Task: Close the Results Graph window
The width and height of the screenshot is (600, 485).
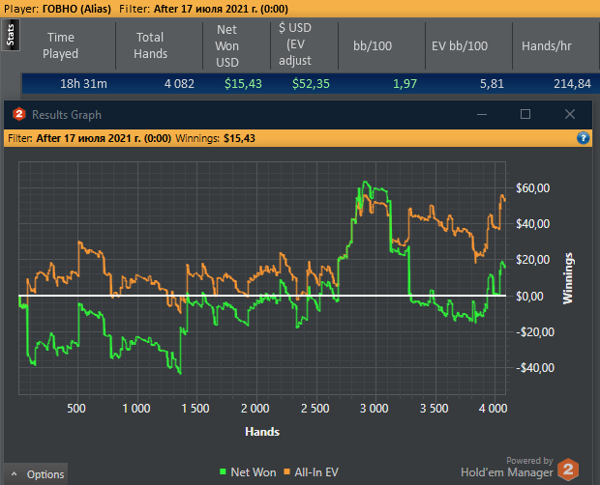Action: (570, 114)
